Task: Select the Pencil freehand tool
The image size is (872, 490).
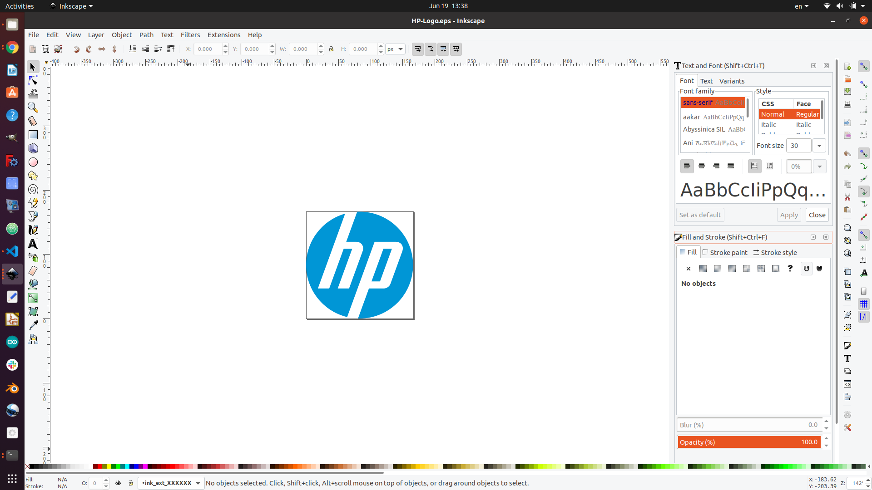Action: 33,203
